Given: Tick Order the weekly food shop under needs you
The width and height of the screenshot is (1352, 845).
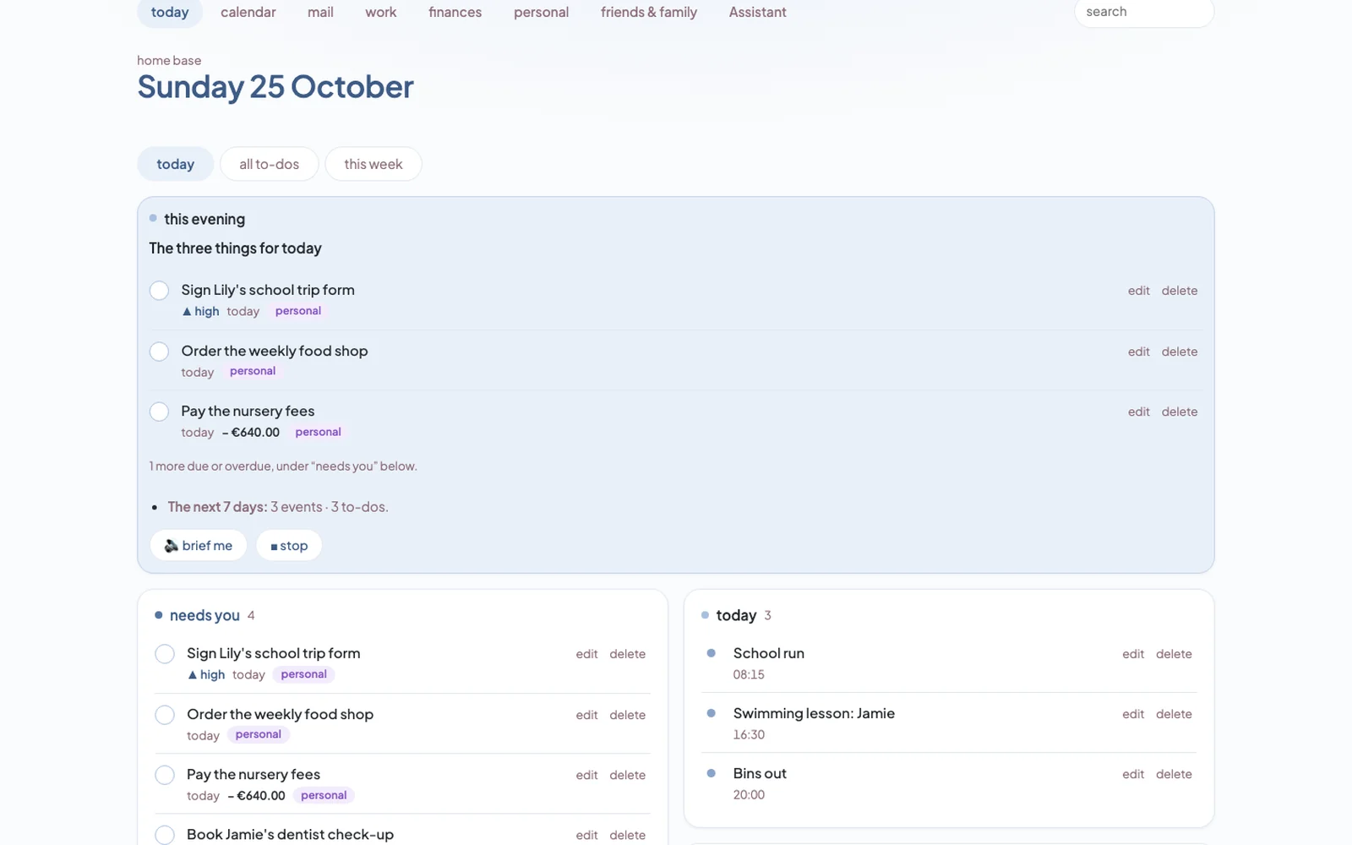Looking at the screenshot, I should click(x=165, y=715).
